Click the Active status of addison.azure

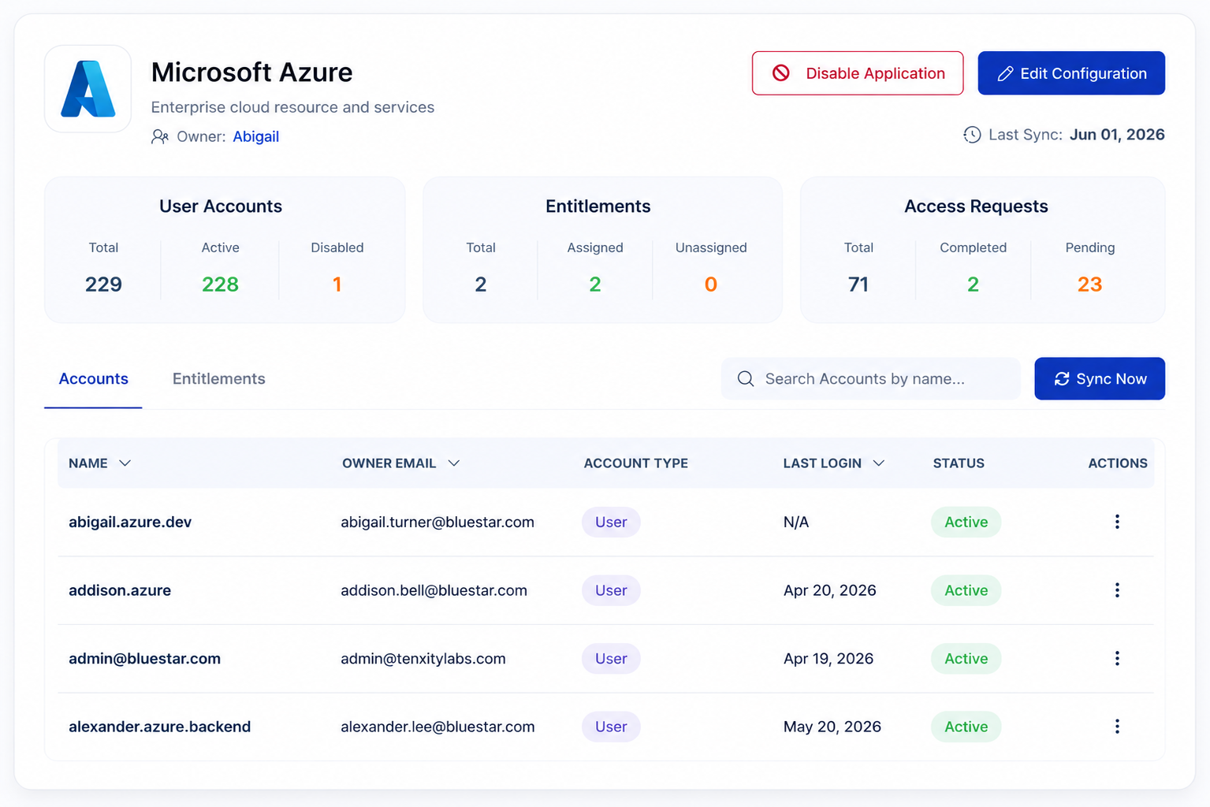point(966,590)
